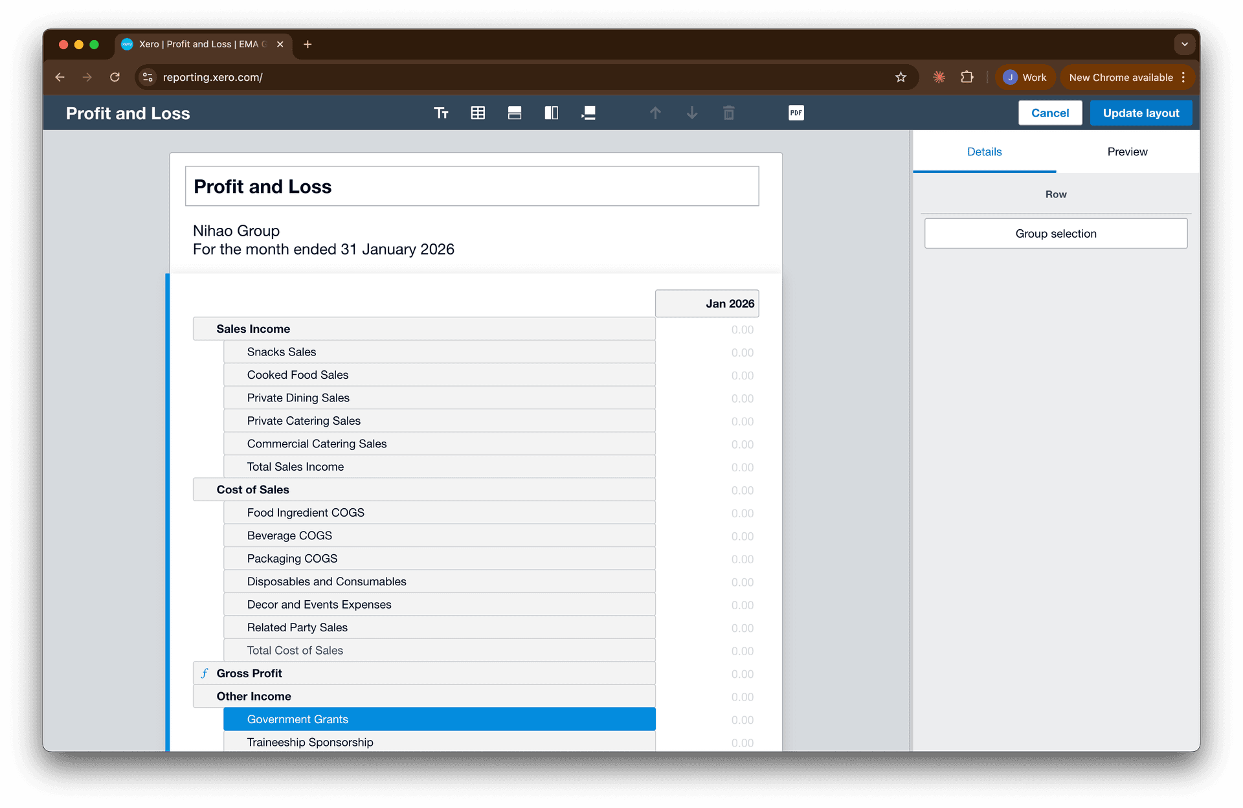The height and width of the screenshot is (808, 1243).
Task: Select the Profit and Loss title field
Action: (x=472, y=186)
